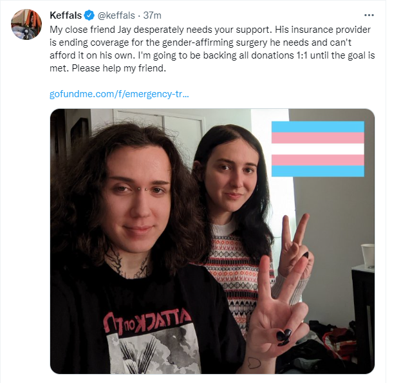
Task: Click the small wrist tattoo in the photo
Action: [254, 362]
